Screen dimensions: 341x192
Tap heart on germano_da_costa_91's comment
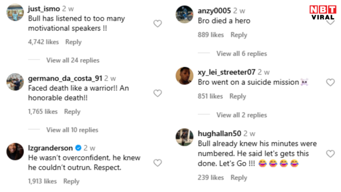point(157,93)
